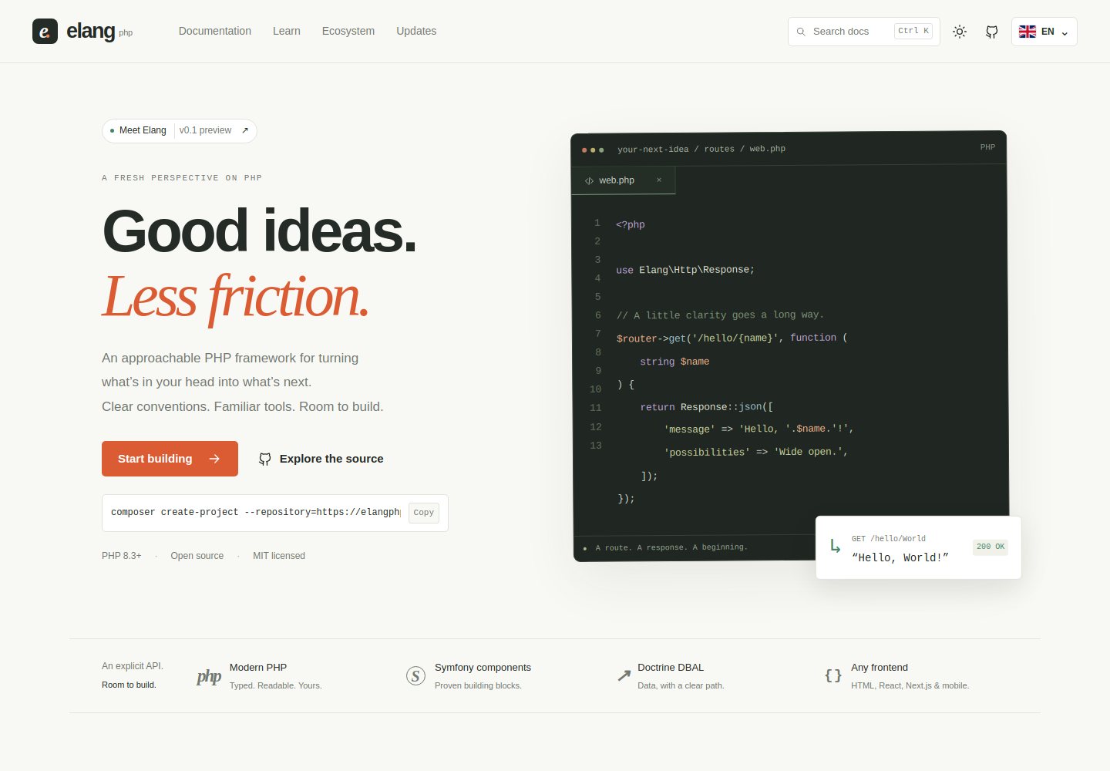Viewport: 1110px width, 771px height.
Task: Click the response arrow icon in card
Action: tap(835, 546)
